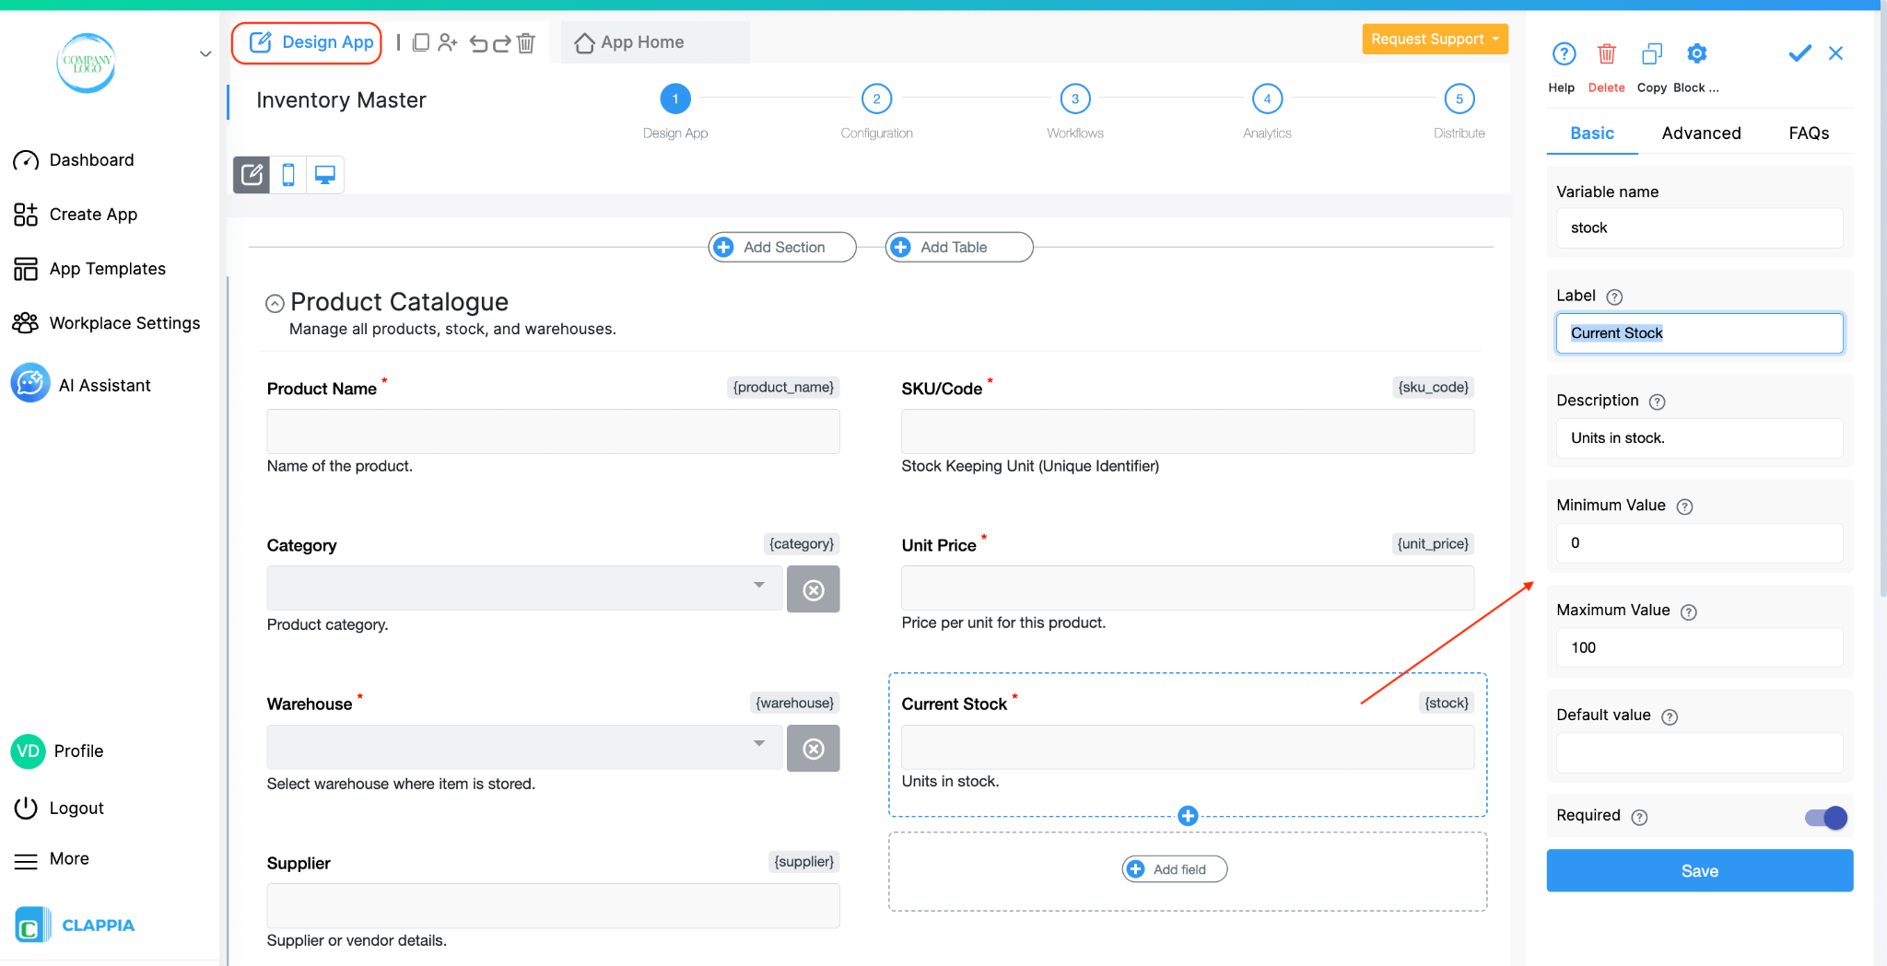Collapse the Product Catalogue section

[275, 302]
